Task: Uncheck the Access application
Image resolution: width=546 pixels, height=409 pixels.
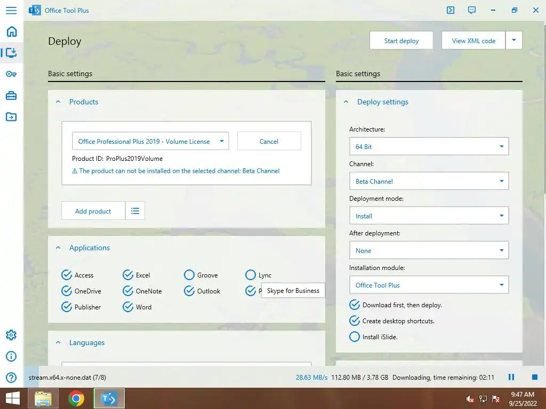Action: pyautogui.click(x=67, y=275)
